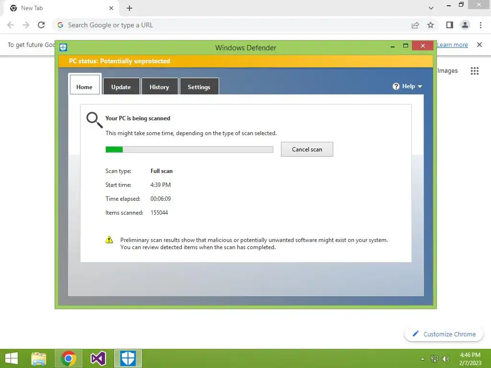
Task: Click the Full scan type value
Action: (x=162, y=171)
